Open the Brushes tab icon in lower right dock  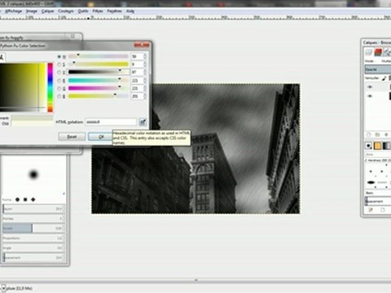[x=368, y=146]
